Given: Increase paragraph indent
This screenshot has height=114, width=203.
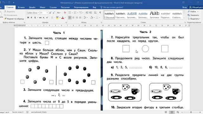Looking at the screenshot, I should pyautogui.click(x=90, y=13).
